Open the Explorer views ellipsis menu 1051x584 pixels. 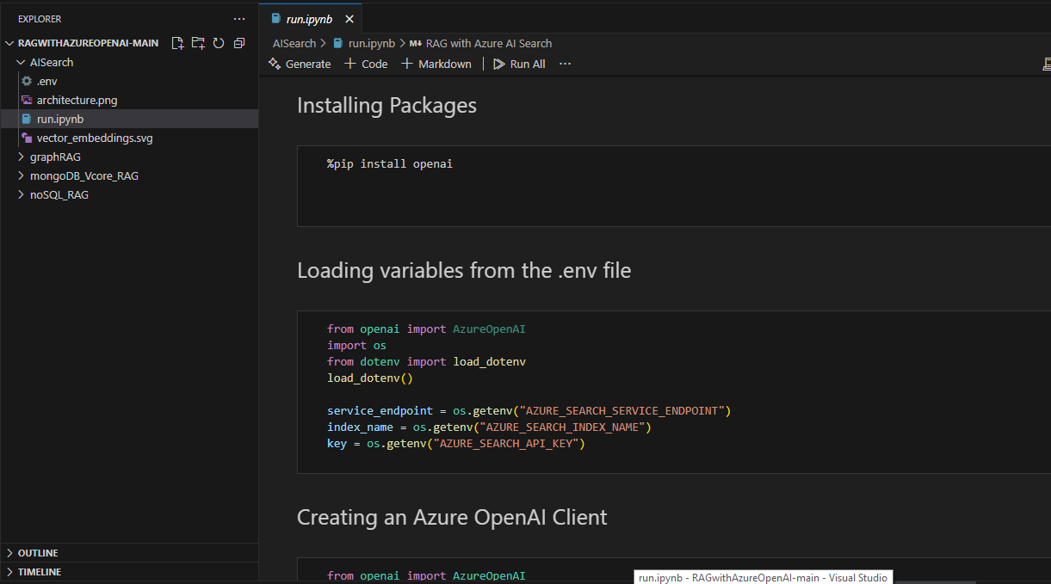coord(238,18)
